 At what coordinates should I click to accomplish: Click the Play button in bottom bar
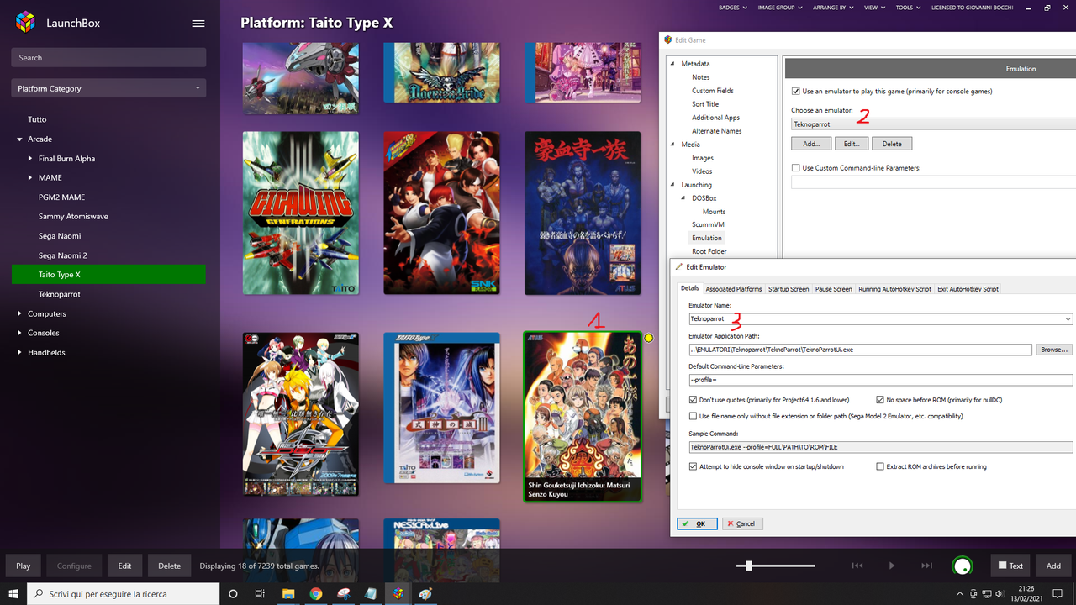point(24,566)
